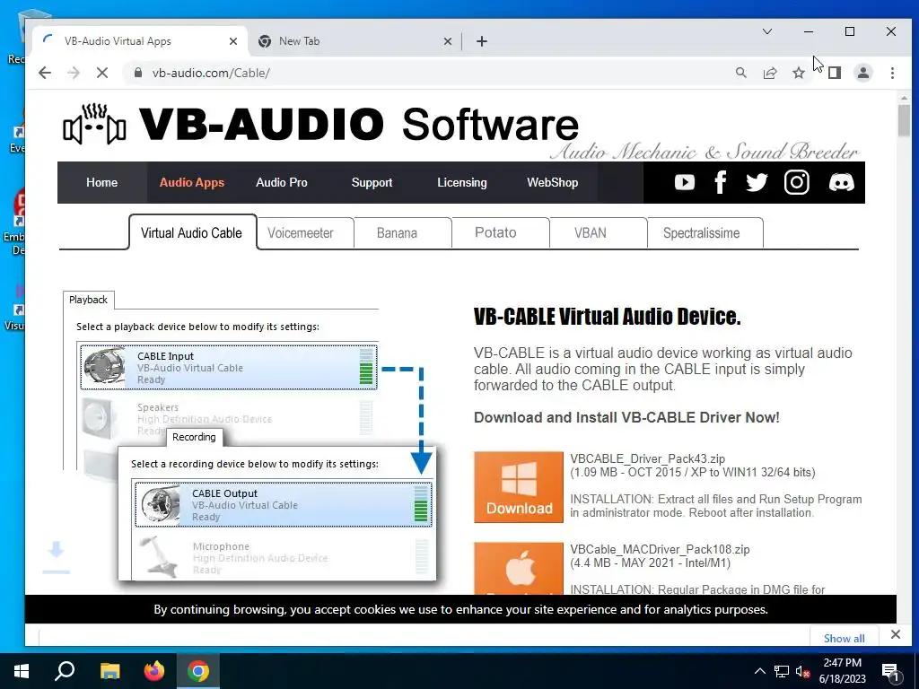
Task: Open network status tray icon
Action: (x=782, y=671)
